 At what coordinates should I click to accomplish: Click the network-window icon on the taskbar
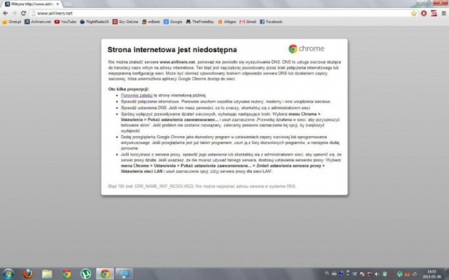[x=125, y=273]
